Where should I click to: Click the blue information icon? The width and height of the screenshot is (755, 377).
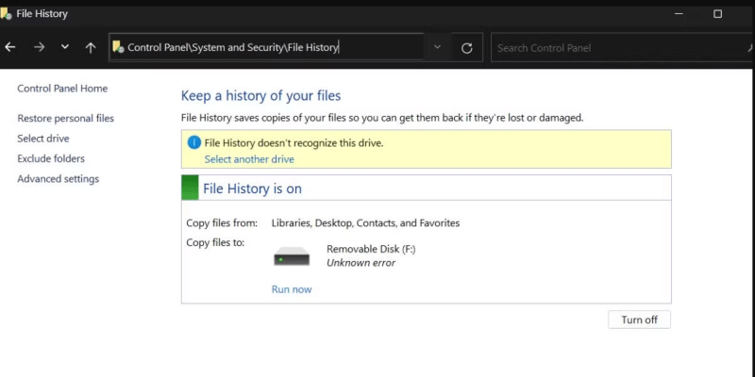coord(193,142)
